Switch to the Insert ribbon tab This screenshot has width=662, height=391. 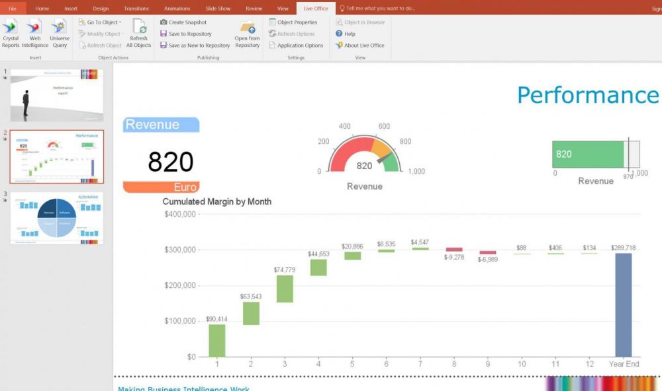pyautogui.click(x=71, y=9)
